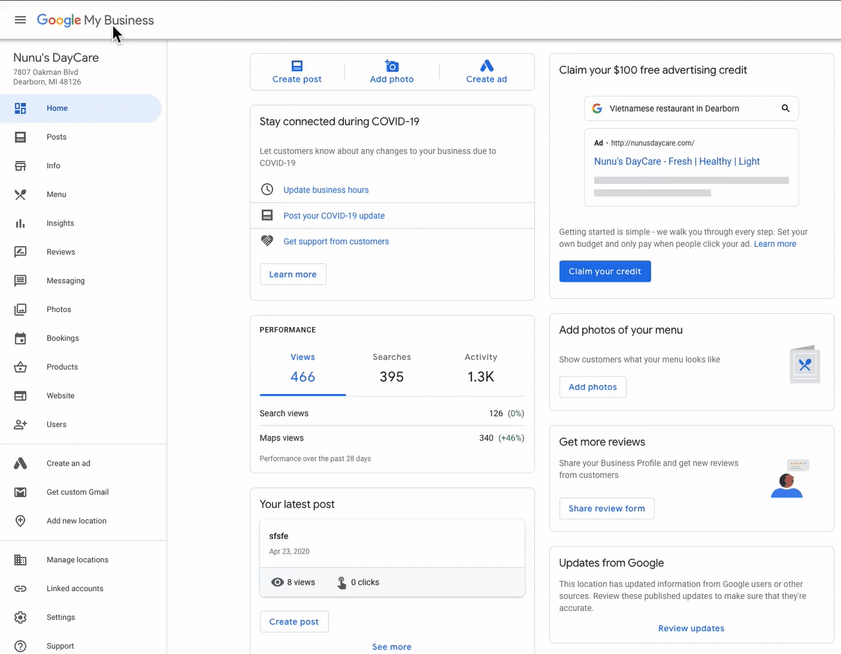Click the Google Ads icon beside Create an ad
The height and width of the screenshot is (654, 841).
[x=20, y=464]
